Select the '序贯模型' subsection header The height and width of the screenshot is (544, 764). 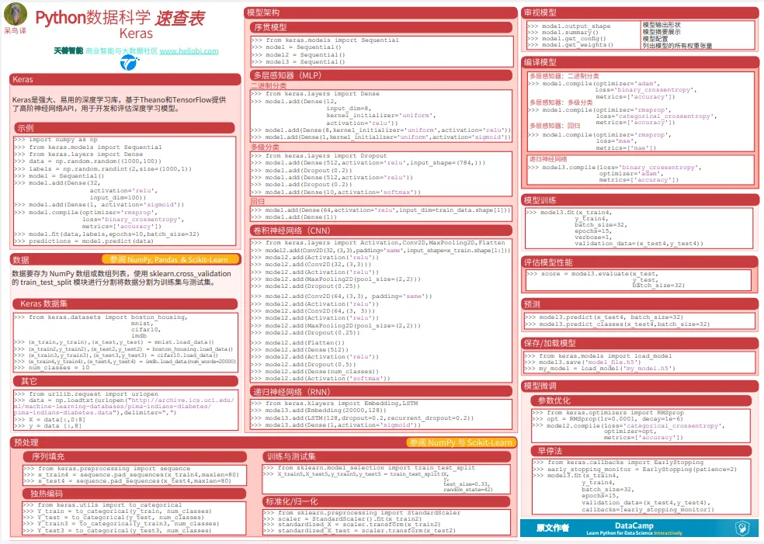pos(381,27)
